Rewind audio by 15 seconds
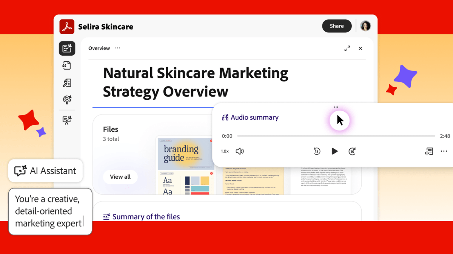The width and height of the screenshot is (453, 254). (317, 151)
